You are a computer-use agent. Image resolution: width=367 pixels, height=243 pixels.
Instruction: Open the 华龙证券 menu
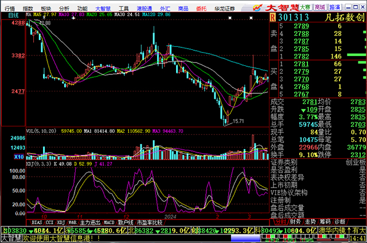tap(224, 9)
